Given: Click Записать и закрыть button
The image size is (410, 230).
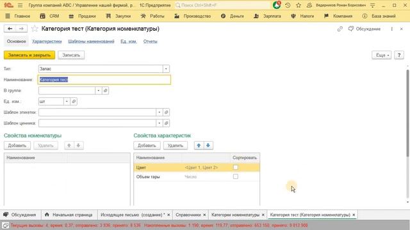Looking at the screenshot, I should tap(29, 55).
